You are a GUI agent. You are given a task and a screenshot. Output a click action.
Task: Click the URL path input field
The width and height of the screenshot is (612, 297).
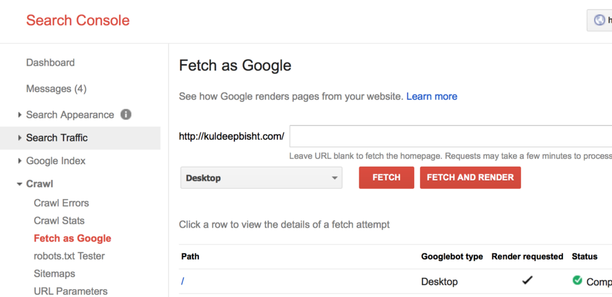448,136
